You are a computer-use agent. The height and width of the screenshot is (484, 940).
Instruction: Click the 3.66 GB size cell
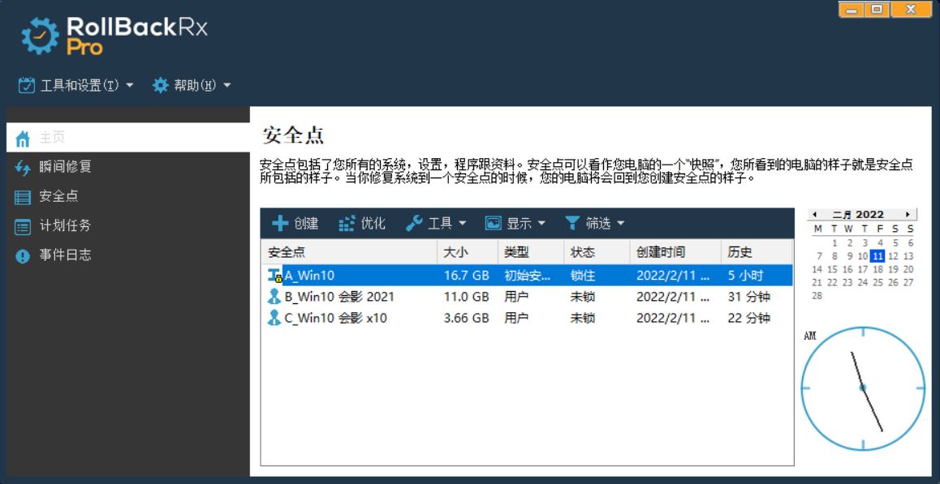466,318
